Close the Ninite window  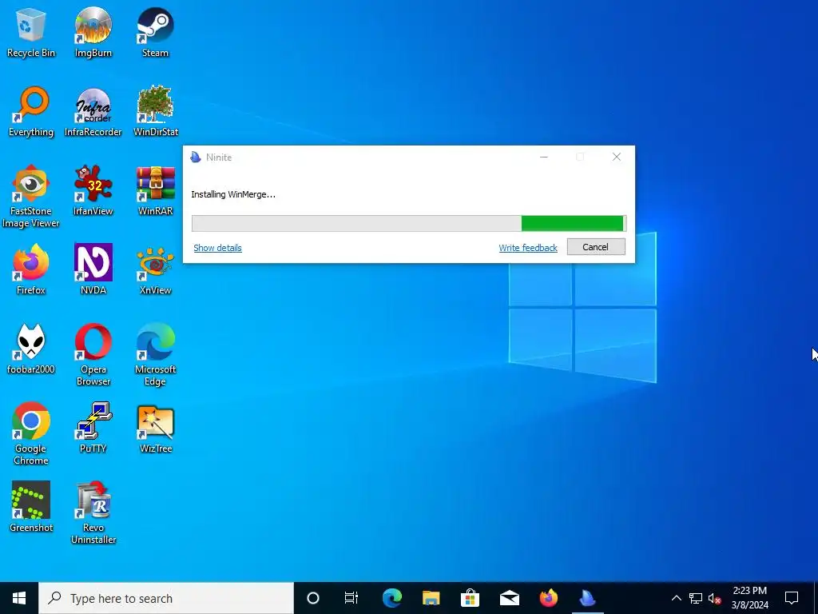pos(617,157)
